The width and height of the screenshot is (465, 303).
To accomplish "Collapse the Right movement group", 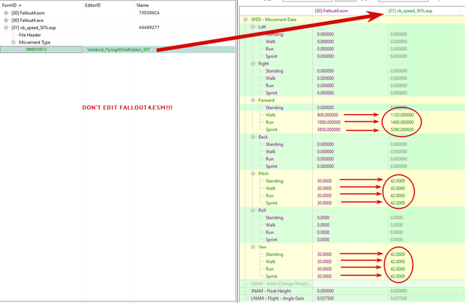I will (253, 63).
